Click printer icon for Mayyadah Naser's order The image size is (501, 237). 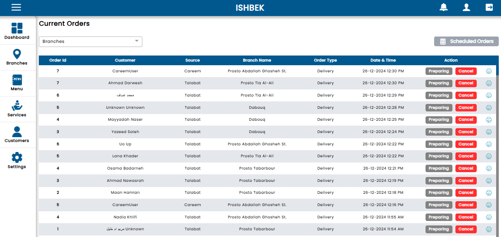(x=489, y=120)
